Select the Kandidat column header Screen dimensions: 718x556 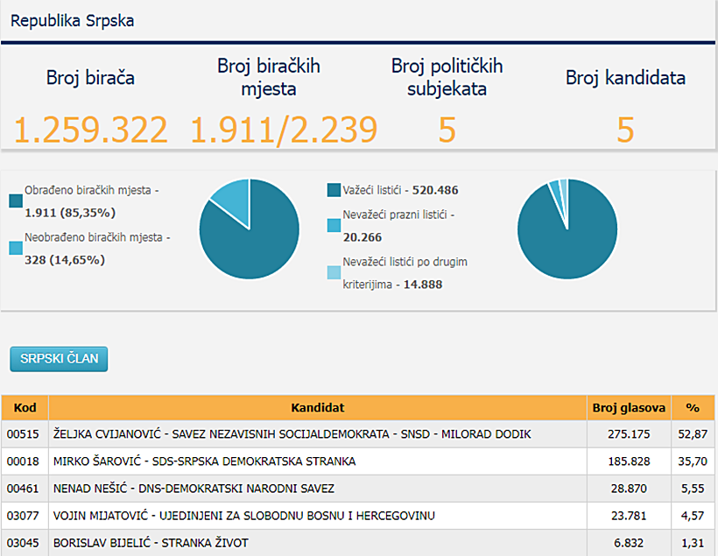click(x=318, y=408)
